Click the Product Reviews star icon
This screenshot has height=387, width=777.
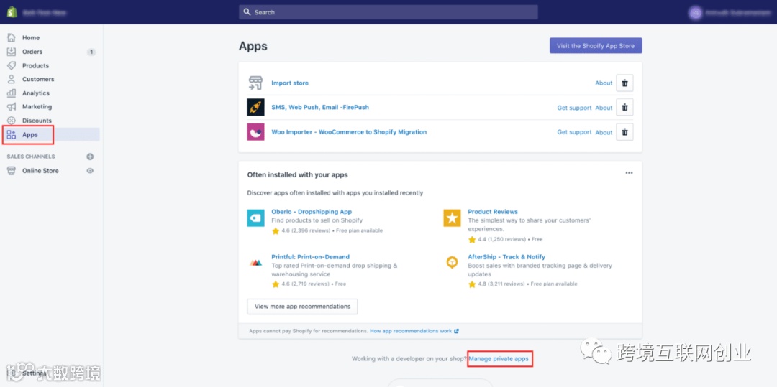(452, 218)
